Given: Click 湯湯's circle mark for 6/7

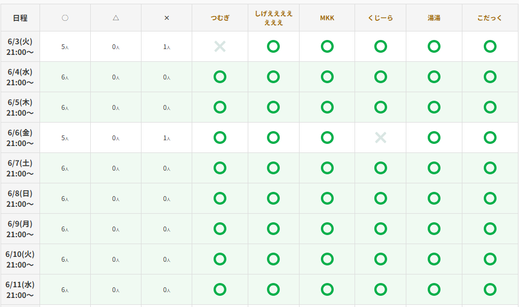Looking at the screenshot, I should (x=434, y=168).
